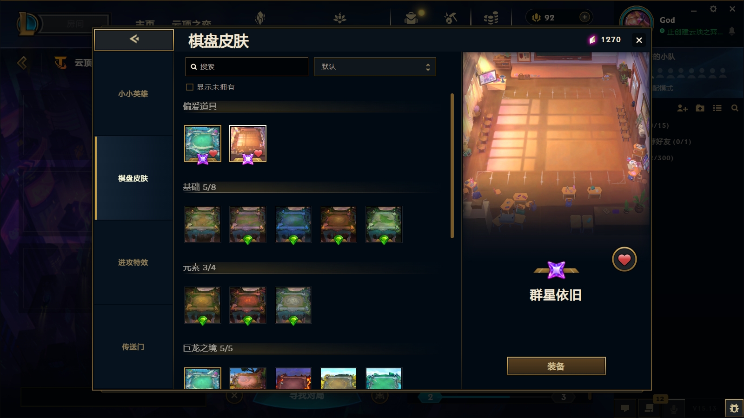This screenshot has height=418, width=744.
Task: Click the back arrow in skin panel
Action: click(134, 40)
